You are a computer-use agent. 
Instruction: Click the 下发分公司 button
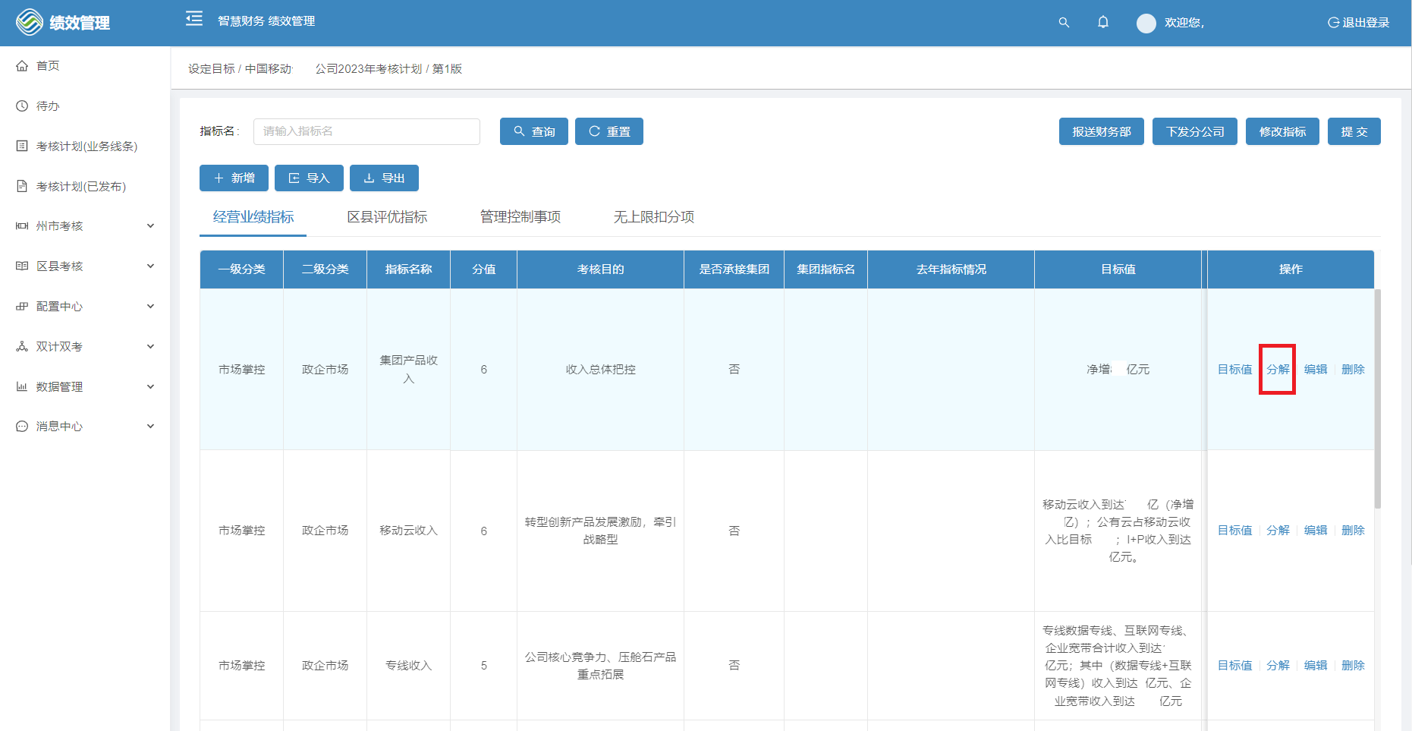pyautogui.click(x=1195, y=131)
